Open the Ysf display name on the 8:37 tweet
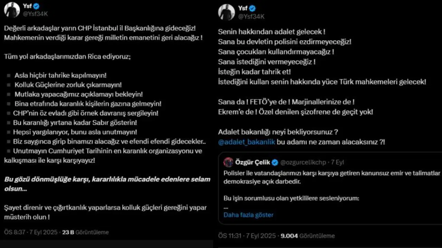This screenshot has width=442, height=248. pyautogui.click(x=27, y=6)
